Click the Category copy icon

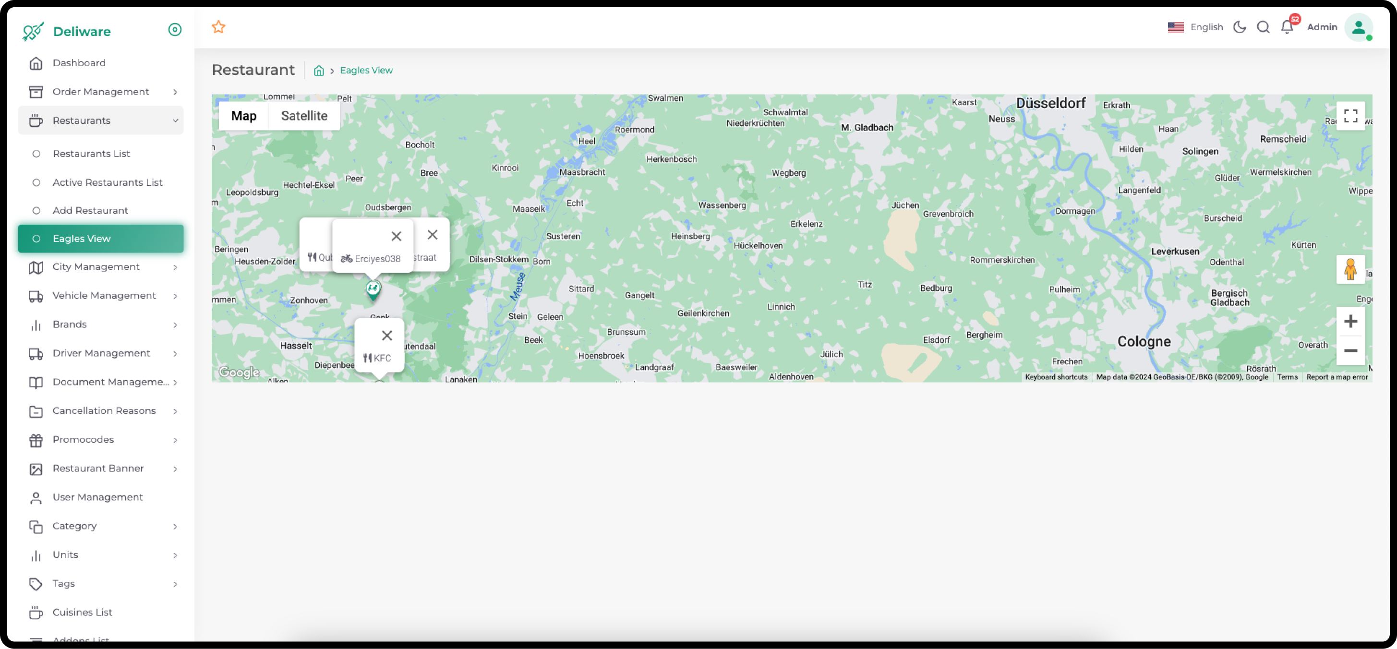pos(36,526)
